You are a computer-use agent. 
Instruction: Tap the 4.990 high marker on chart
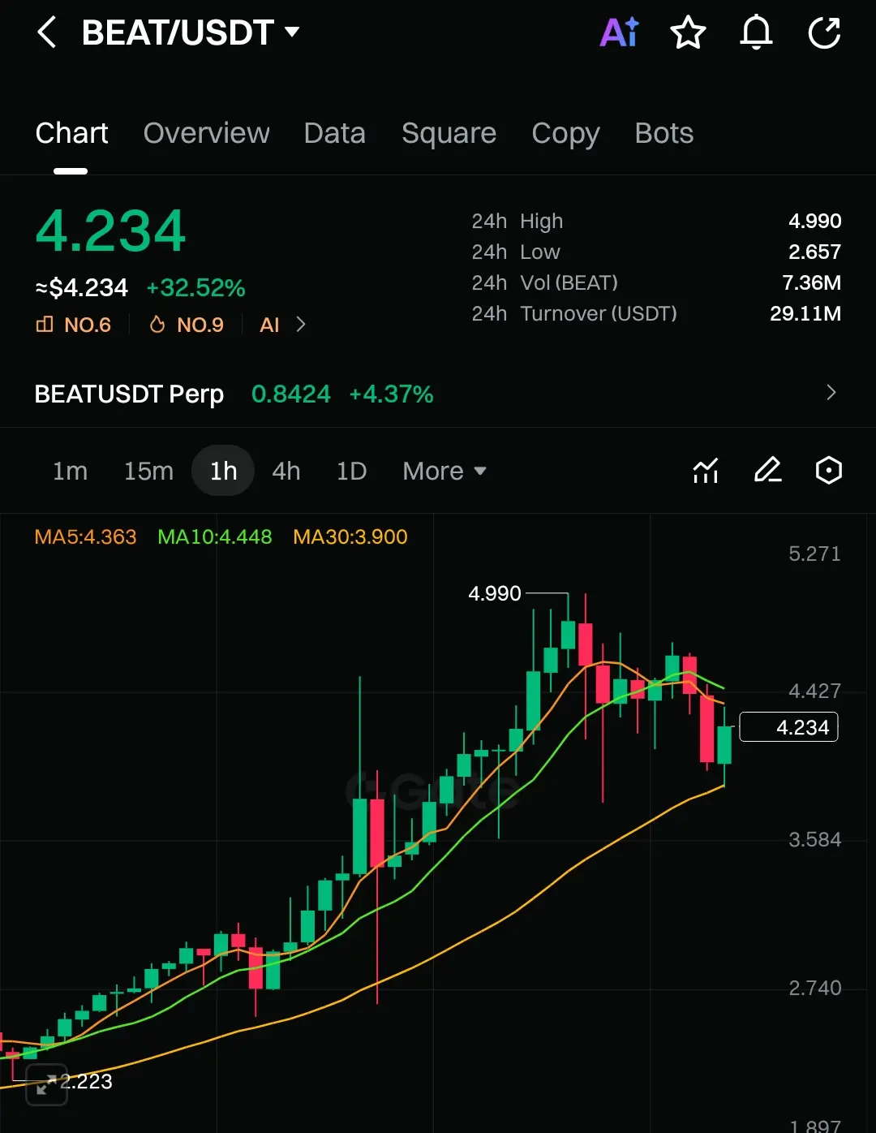(x=495, y=593)
